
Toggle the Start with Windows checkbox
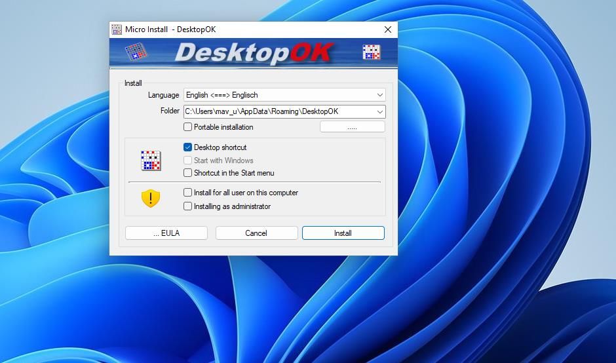pyautogui.click(x=188, y=161)
